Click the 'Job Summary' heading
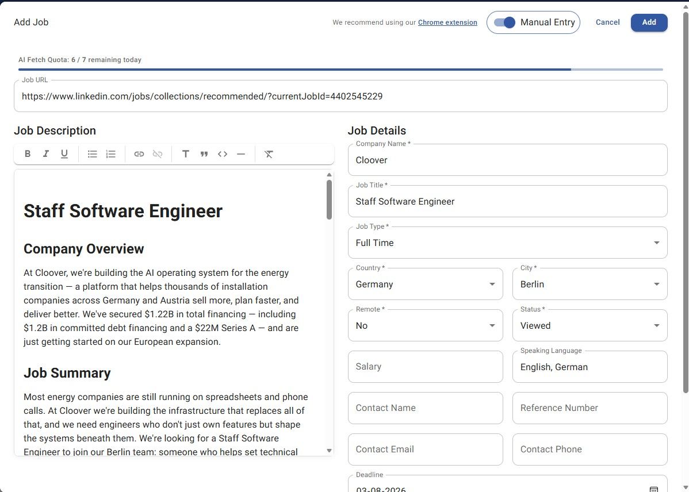The height and width of the screenshot is (492, 689). [67, 373]
